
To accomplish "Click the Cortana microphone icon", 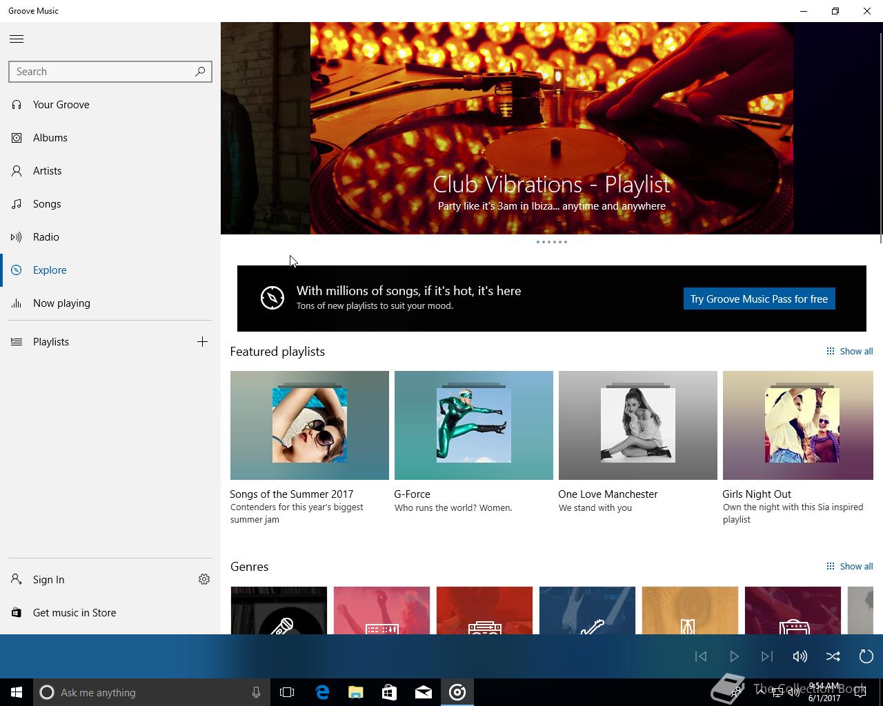I will tap(256, 692).
